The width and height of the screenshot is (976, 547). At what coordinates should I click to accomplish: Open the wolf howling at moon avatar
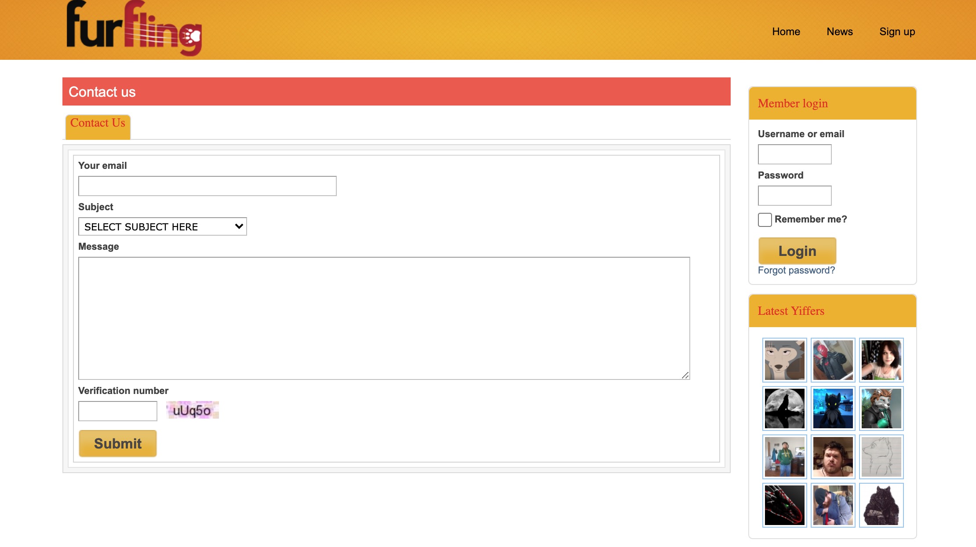[x=785, y=408]
